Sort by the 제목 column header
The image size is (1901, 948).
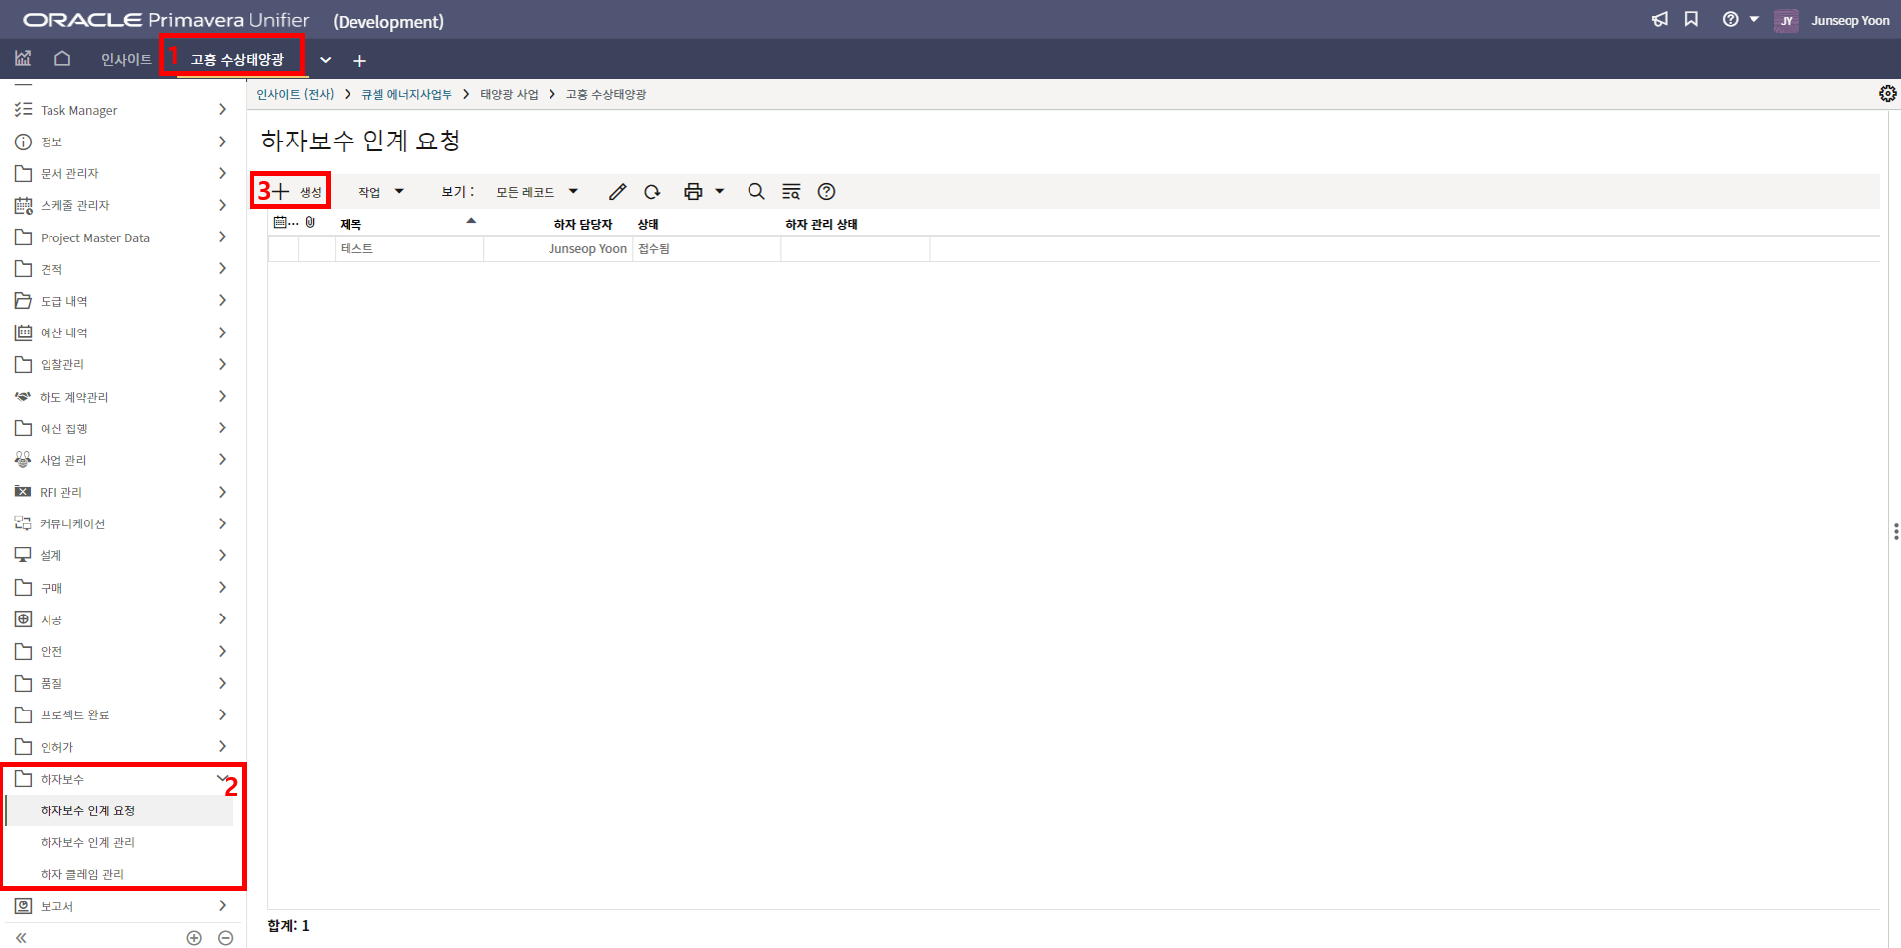351,225
